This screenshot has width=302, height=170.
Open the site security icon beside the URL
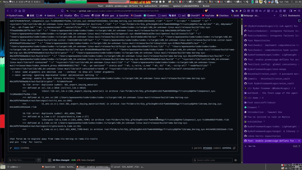(x=68, y=11)
